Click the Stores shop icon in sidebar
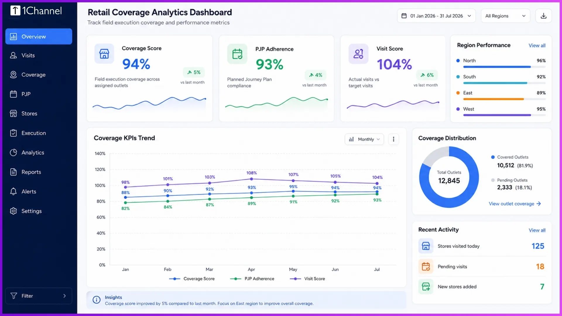This screenshot has width=562, height=316. [13, 114]
